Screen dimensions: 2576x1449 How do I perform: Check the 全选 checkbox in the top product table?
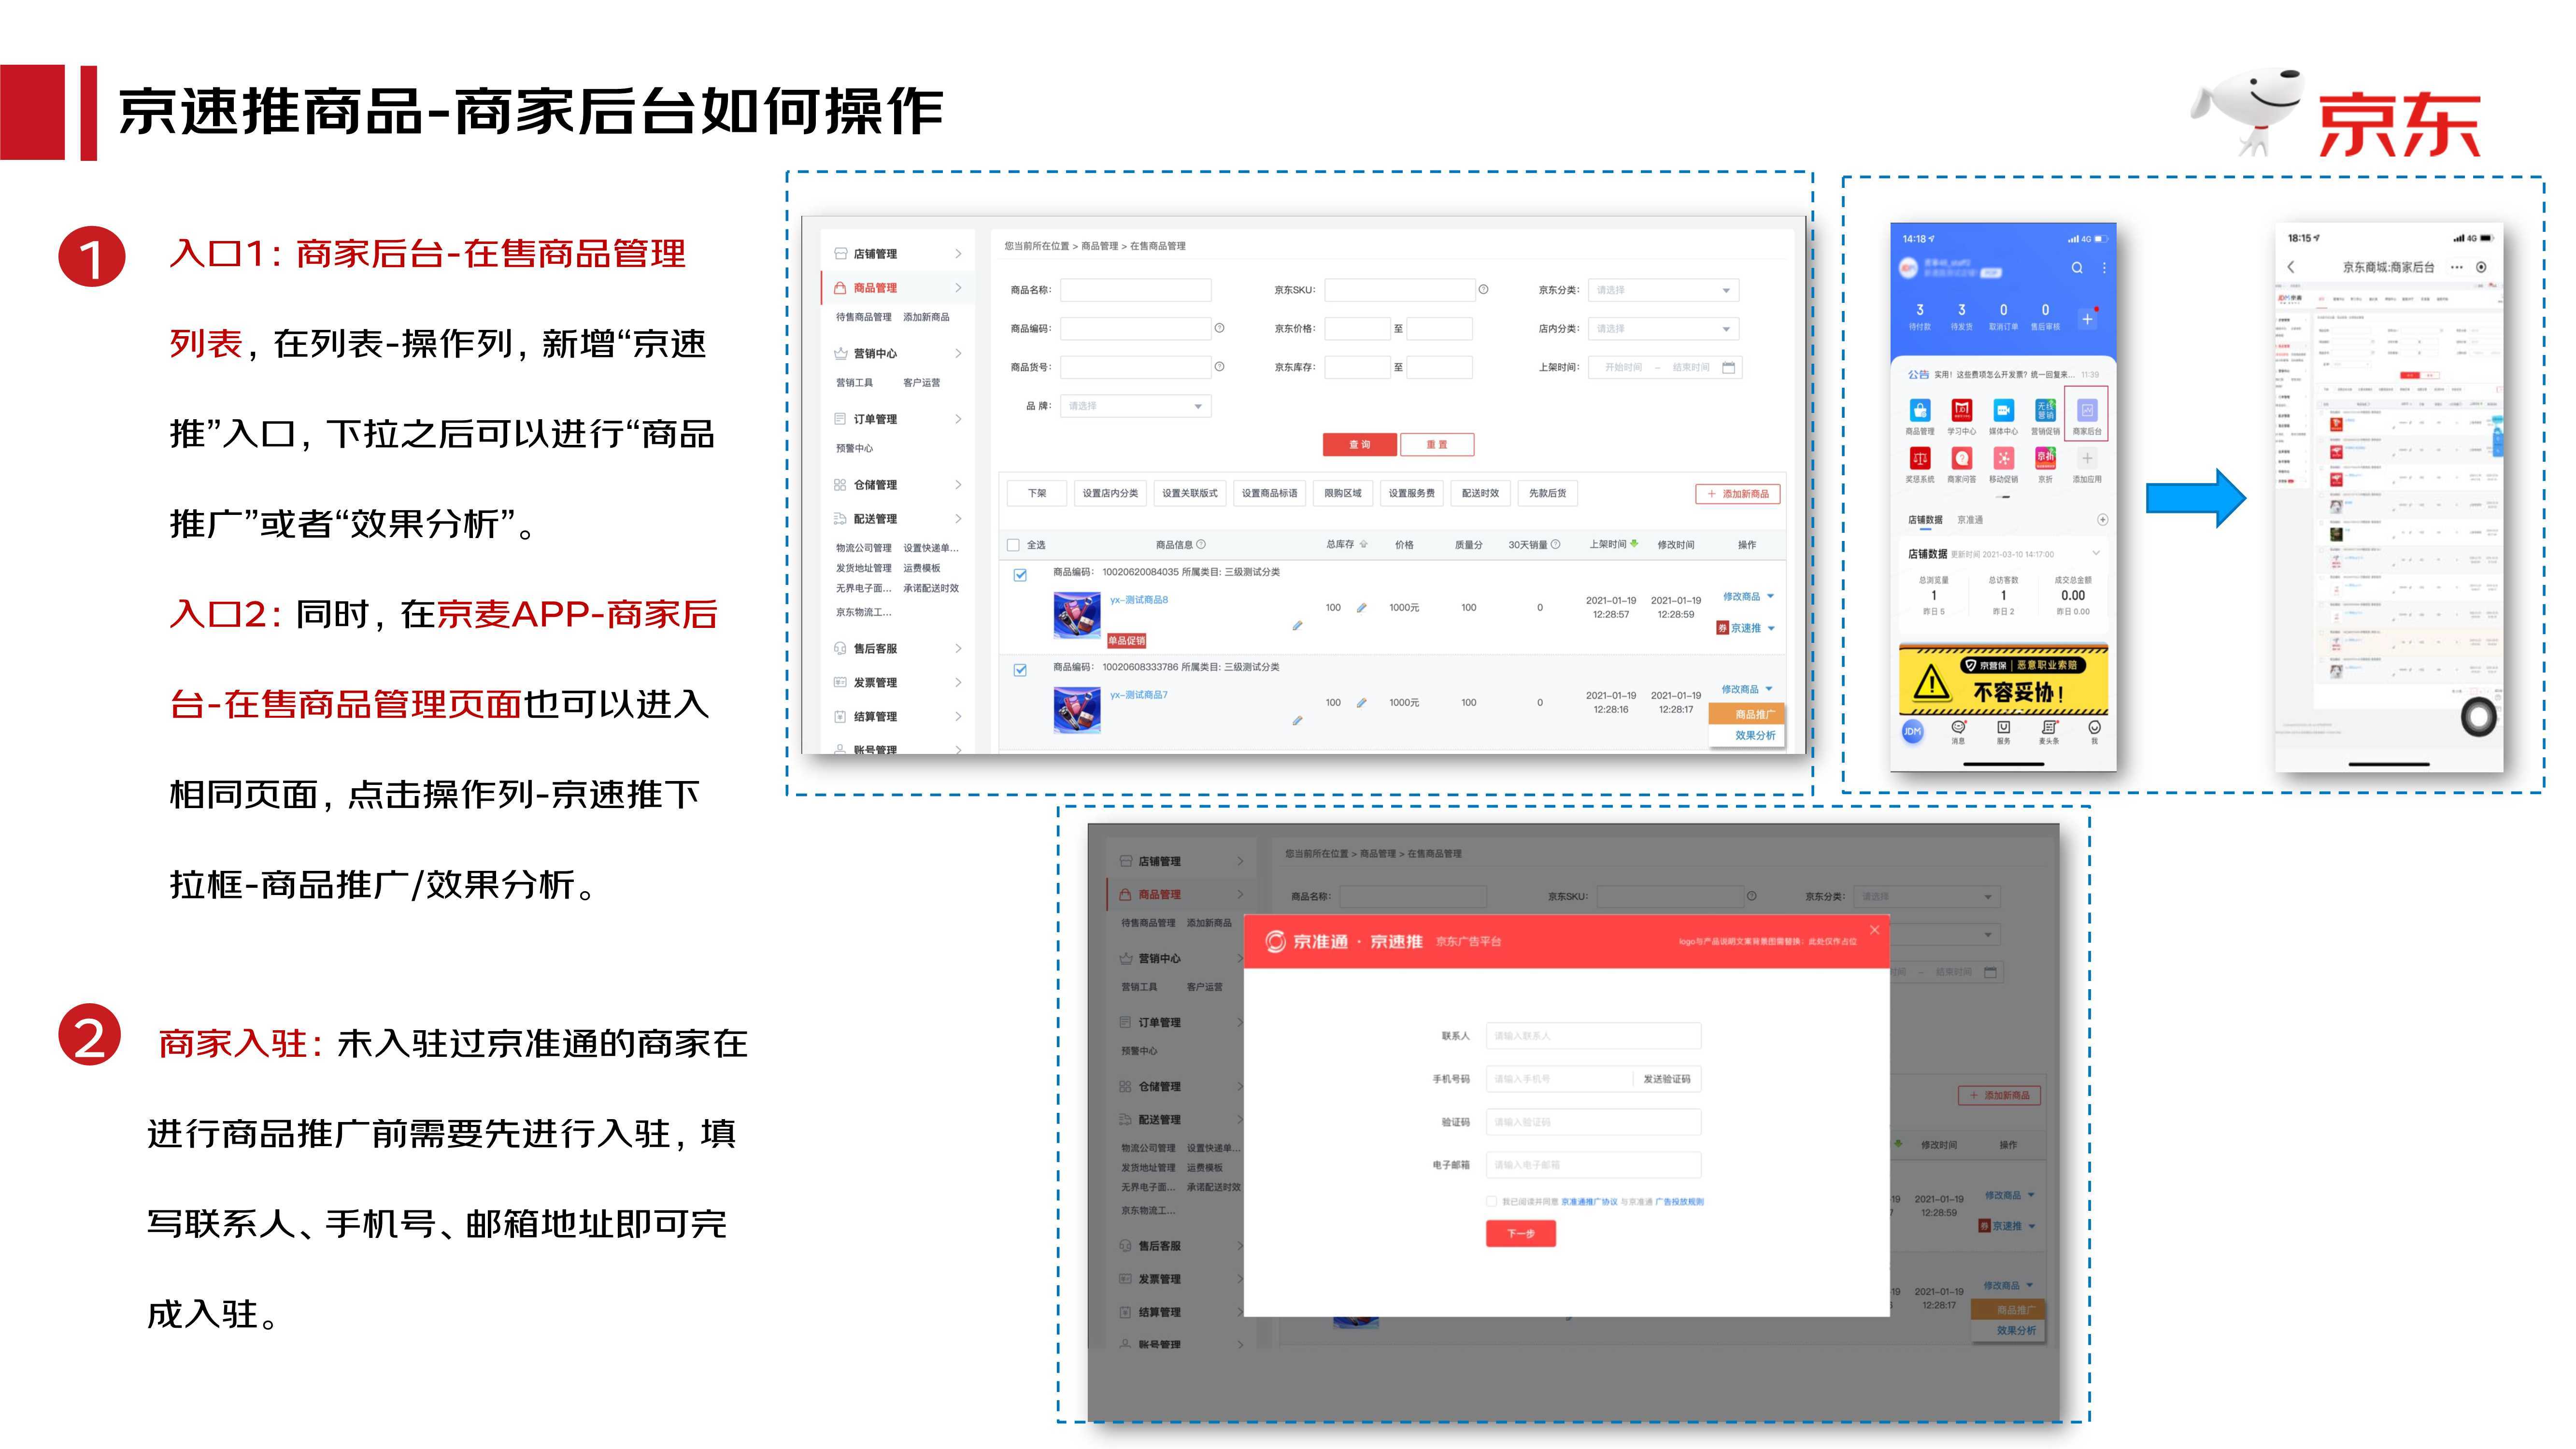pos(1013,545)
